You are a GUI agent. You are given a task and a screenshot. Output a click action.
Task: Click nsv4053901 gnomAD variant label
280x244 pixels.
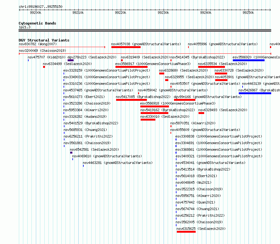[248, 77]
